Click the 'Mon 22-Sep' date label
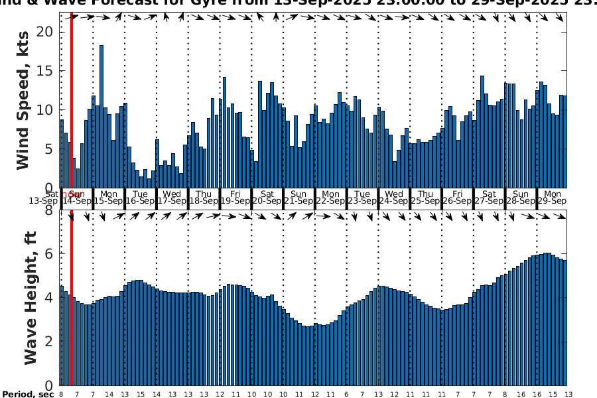Image resolution: width=597 pixels, height=398 pixels. pyautogui.click(x=330, y=197)
